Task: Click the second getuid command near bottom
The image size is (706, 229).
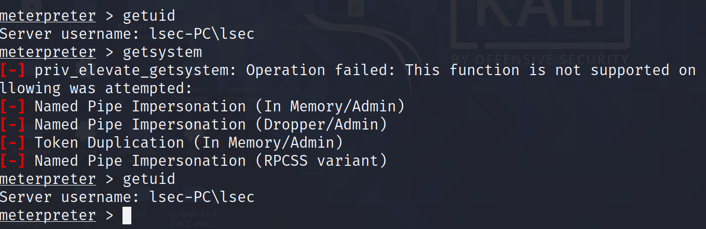Action: [149, 179]
